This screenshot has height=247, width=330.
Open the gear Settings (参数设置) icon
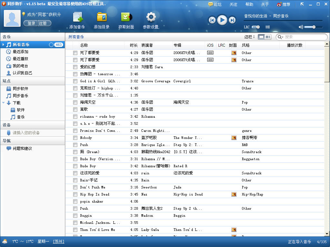pyautogui.click(x=151, y=17)
